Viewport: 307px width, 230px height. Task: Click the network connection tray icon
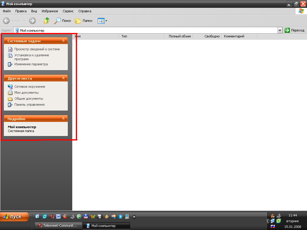(273, 221)
